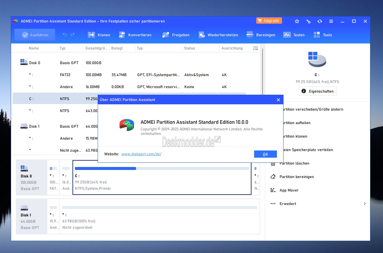Sort by the Name column header
Screen dimensions: 383x253
point(34,48)
